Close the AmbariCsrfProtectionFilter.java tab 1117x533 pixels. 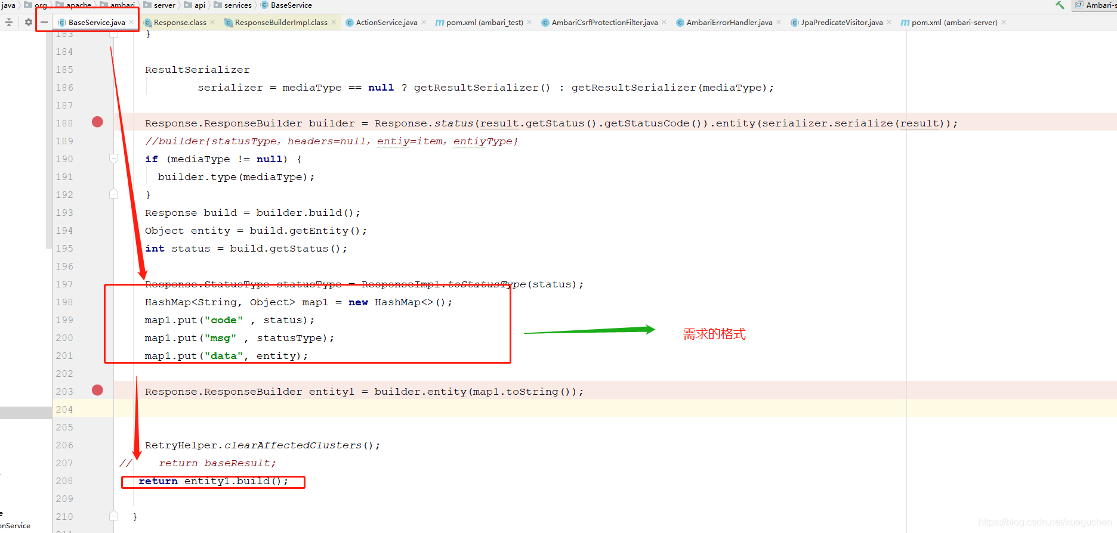(x=664, y=23)
